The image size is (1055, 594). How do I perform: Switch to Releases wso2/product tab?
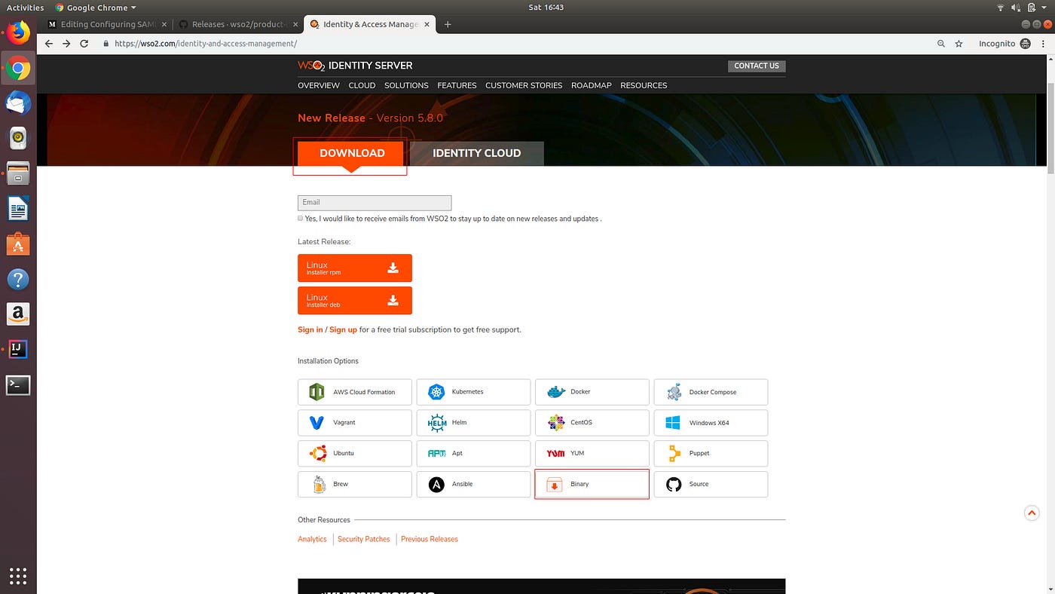[x=238, y=24]
